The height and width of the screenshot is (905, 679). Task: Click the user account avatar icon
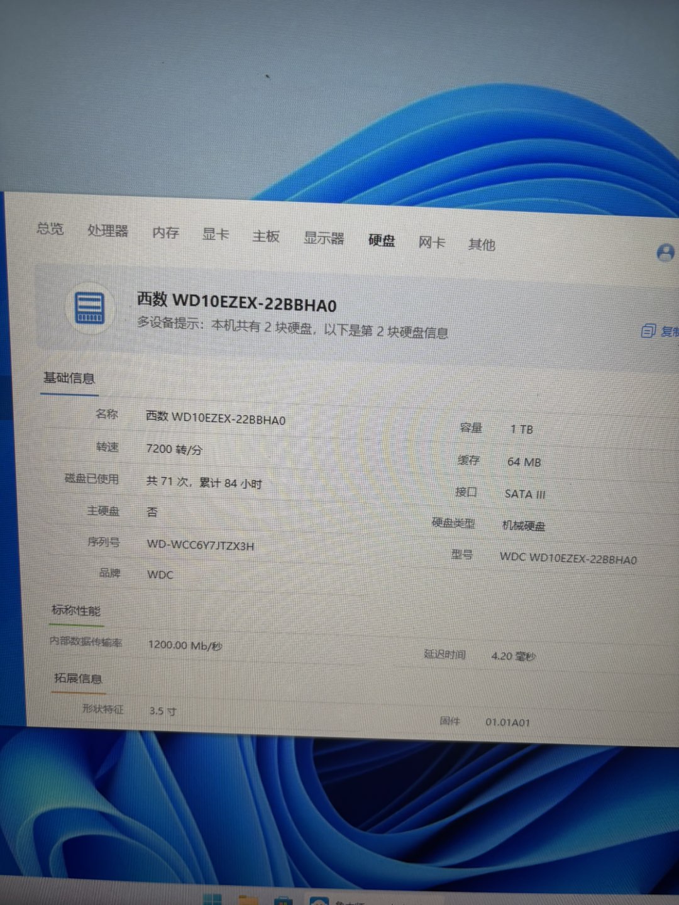point(665,253)
